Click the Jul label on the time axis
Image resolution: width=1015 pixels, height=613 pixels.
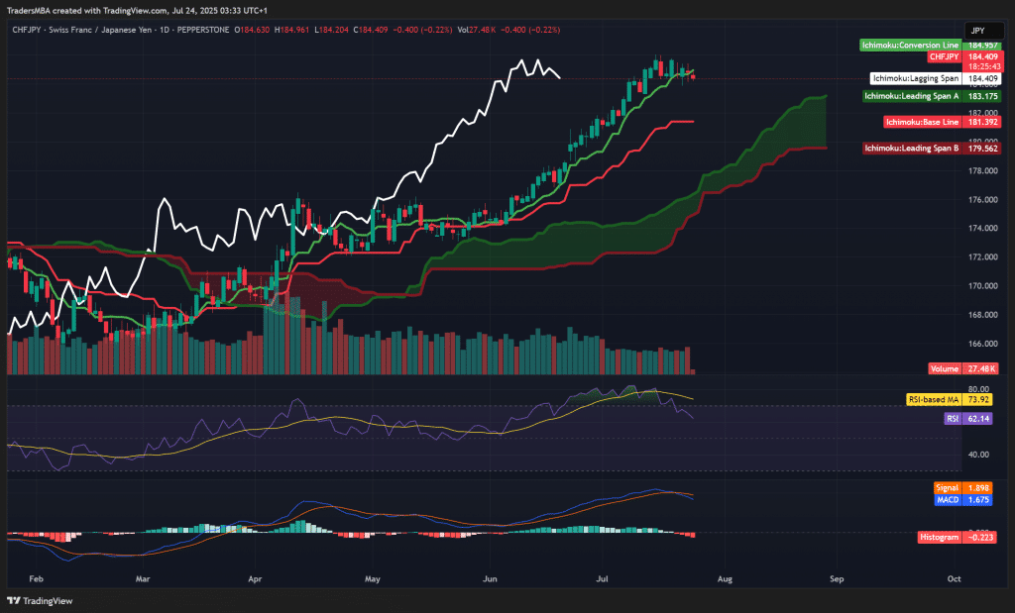pyautogui.click(x=602, y=578)
